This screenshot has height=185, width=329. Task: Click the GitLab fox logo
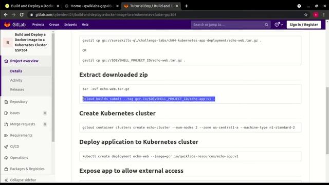(x=7, y=25)
